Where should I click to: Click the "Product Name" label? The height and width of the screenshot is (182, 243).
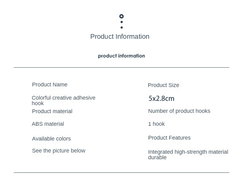coord(50,85)
